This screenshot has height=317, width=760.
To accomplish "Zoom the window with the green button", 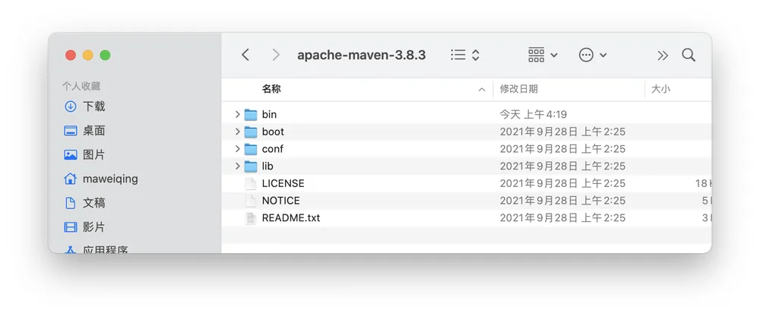I will (x=105, y=55).
